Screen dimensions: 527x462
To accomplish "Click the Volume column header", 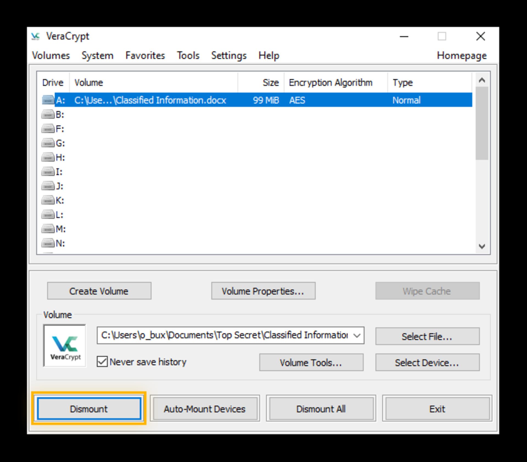I will [154, 82].
